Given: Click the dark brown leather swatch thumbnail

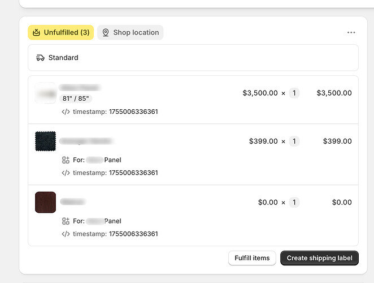Looking at the screenshot, I should pyautogui.click(x=45, y=202).
